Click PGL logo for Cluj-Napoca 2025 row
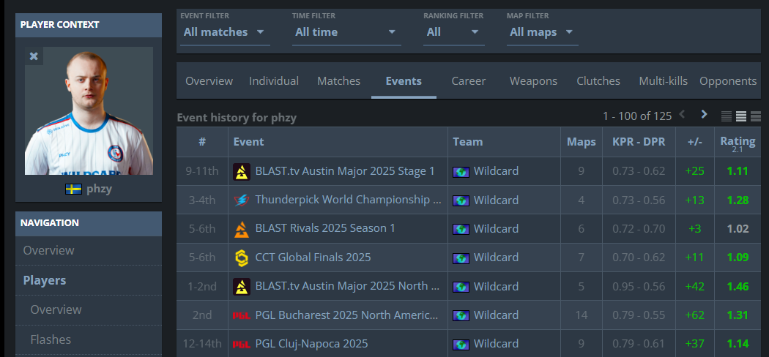The width and height of the screenshot is (769, 357). 241,344
